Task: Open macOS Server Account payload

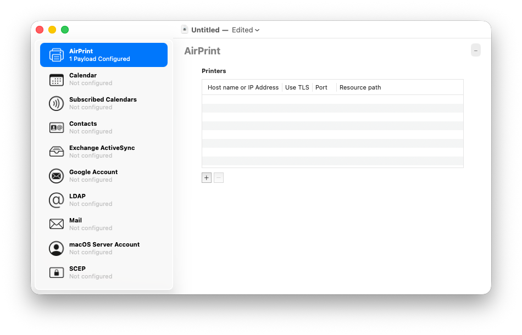Action: 104,249
